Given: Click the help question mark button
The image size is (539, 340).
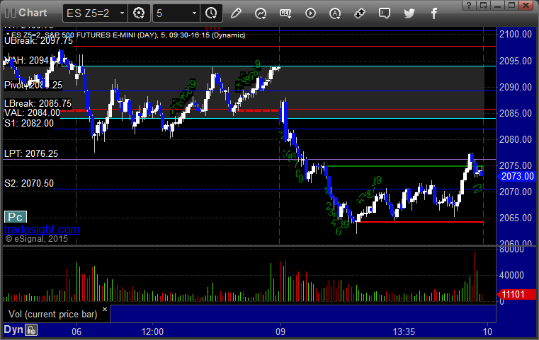Looking at the screenshot, I should point(469,5).
